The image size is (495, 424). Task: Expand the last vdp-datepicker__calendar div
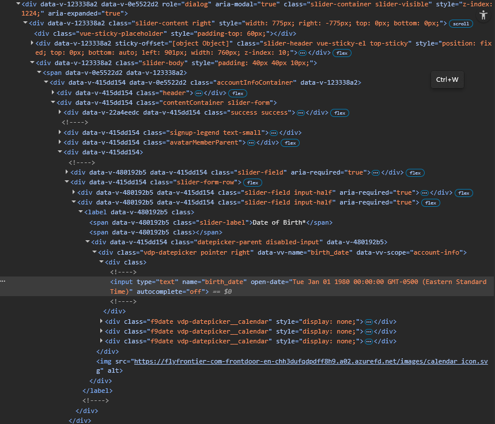click(x=102, y=341)
